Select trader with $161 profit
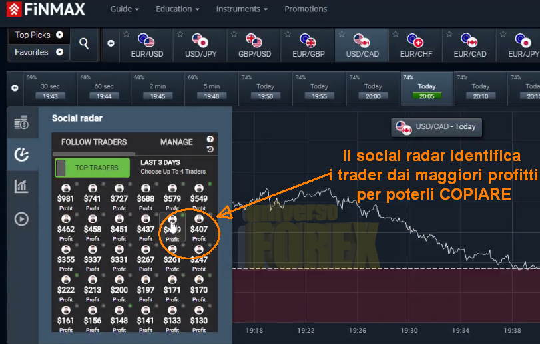 [66, 319]
